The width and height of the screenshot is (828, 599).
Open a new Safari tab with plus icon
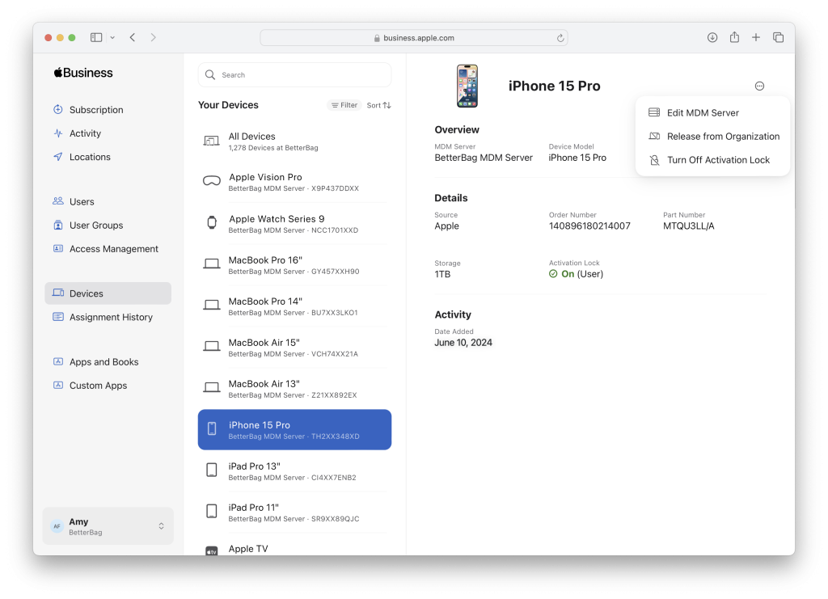coord(756,37)
